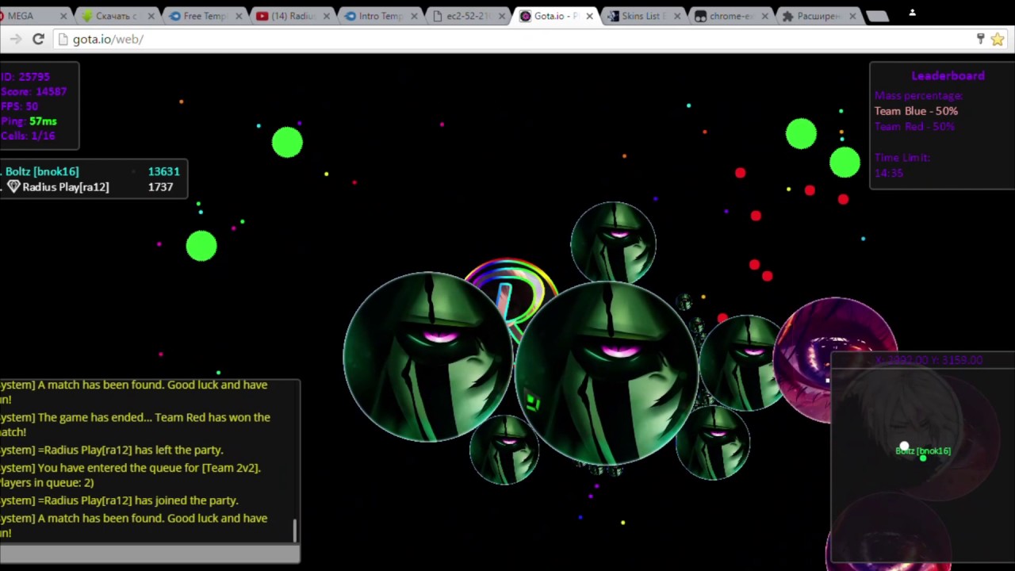Switch to the Intro Temp tab
1015x571 pixels.
[378, 16]
